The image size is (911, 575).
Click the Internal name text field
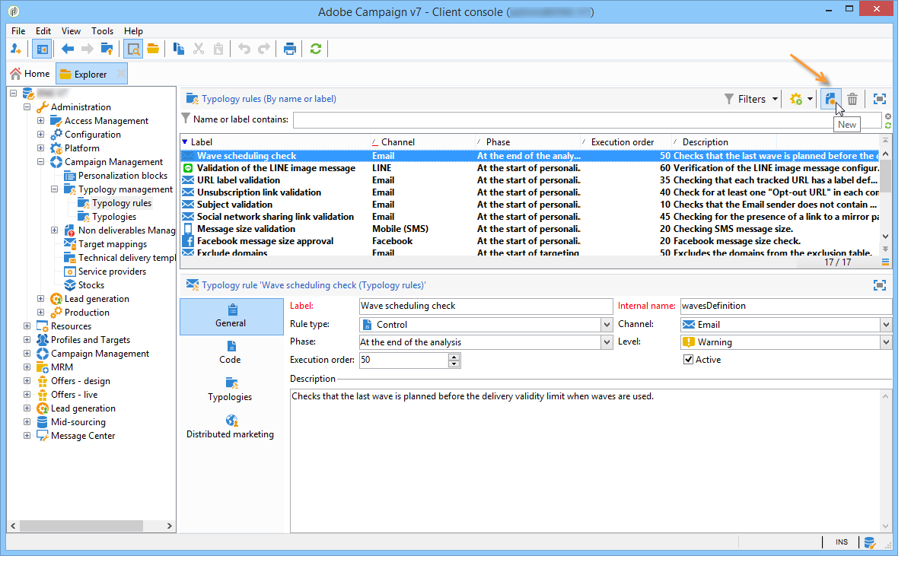(786, 306)
